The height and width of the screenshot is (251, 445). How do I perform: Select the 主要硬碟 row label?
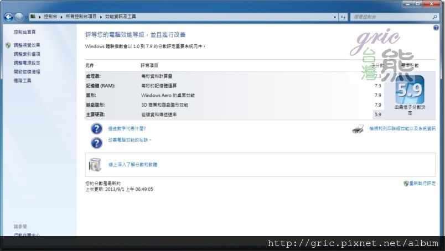pos(96,114)
